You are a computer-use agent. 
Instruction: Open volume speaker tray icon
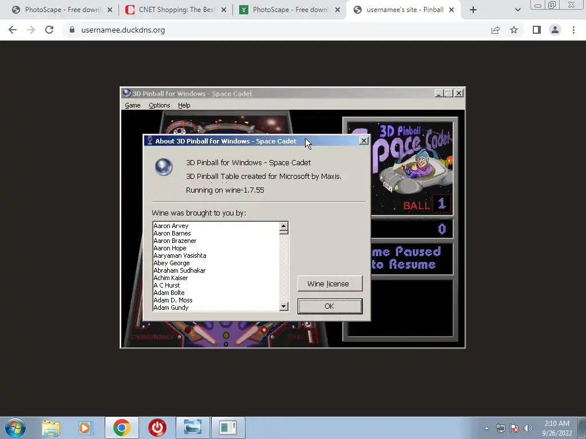[x=528, y=428]
